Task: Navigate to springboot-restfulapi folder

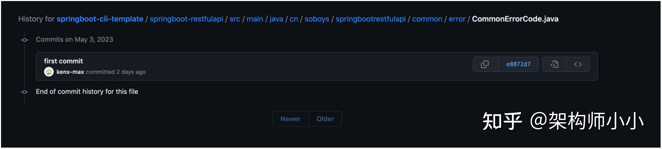Action: (x=186, y=19)
